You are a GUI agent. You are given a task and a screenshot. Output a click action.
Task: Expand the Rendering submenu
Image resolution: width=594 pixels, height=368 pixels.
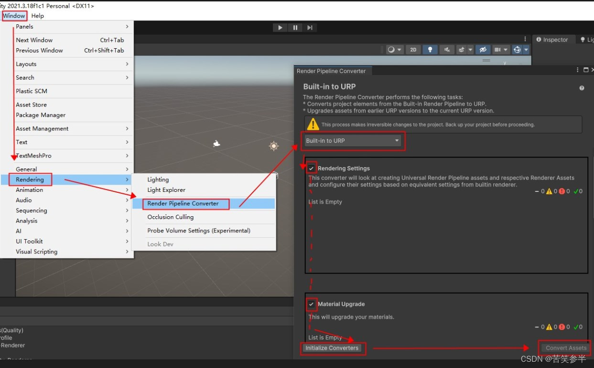pyautogui.click(x=30, y=179)
